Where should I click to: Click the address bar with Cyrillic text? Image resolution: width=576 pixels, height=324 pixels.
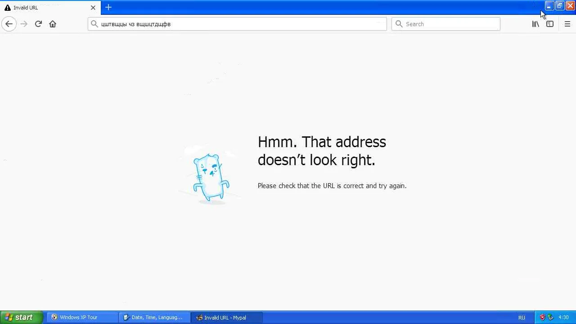coord(237,24)
